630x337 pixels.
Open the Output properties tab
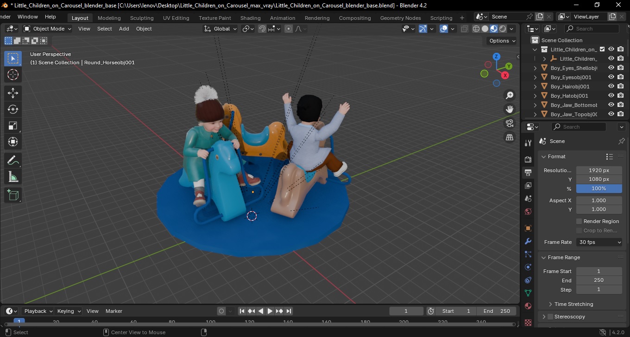point(528,173)
